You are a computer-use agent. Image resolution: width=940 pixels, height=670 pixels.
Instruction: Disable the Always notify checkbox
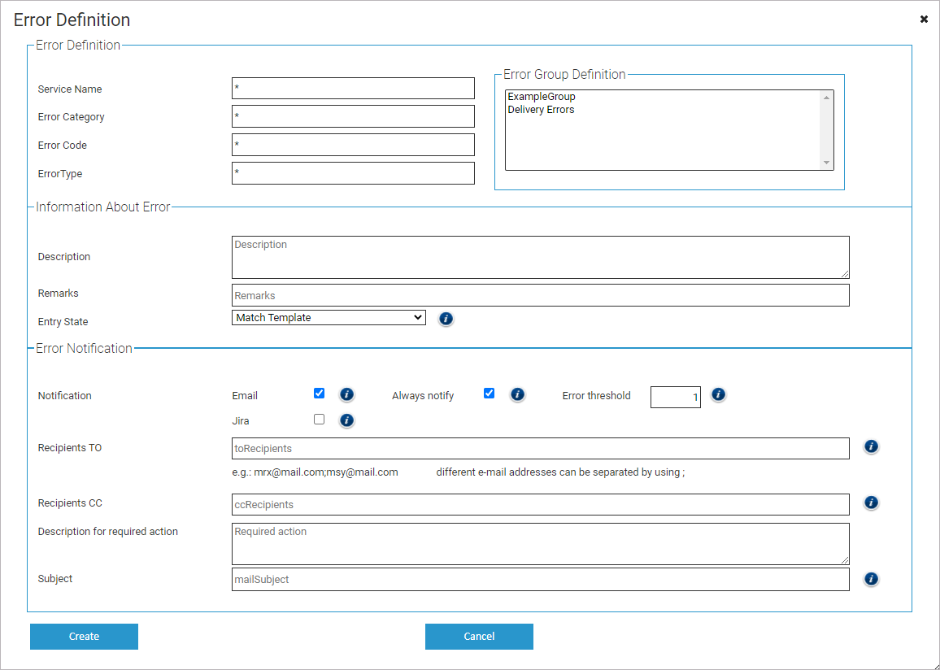pos(489,394)
